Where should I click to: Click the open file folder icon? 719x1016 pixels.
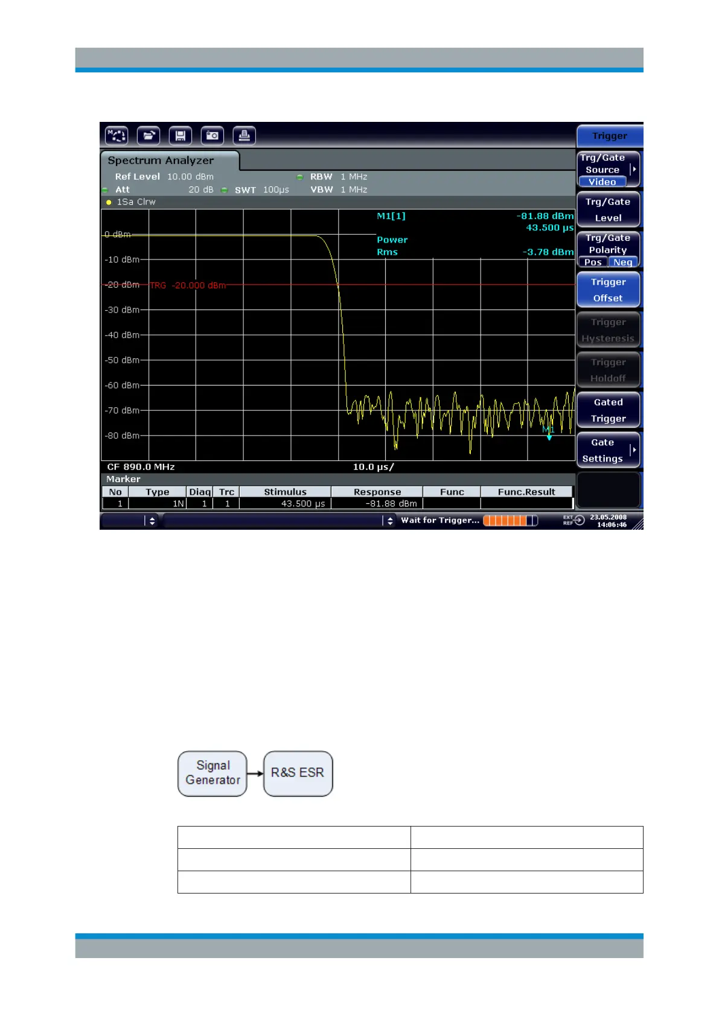[149, 136]
